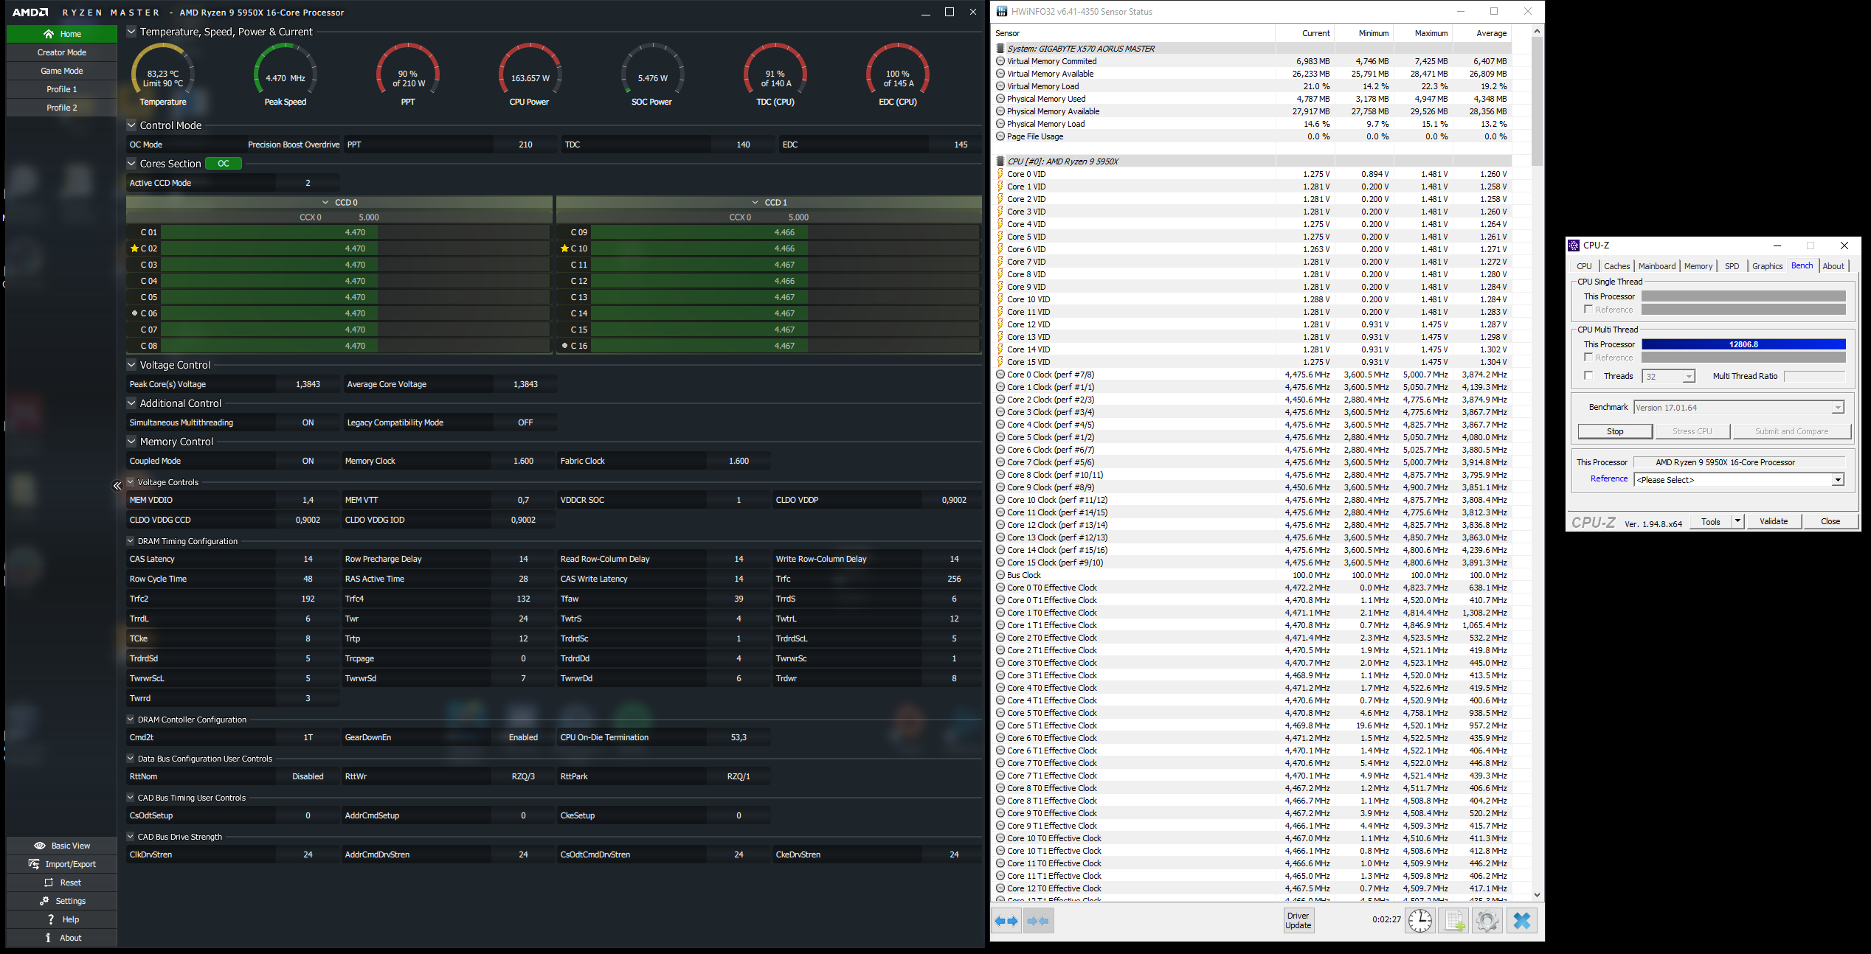The height and width of the screenshot is (954, 1871).
Task: Toggle GearDownEn Enabled value
Action: 523,737
